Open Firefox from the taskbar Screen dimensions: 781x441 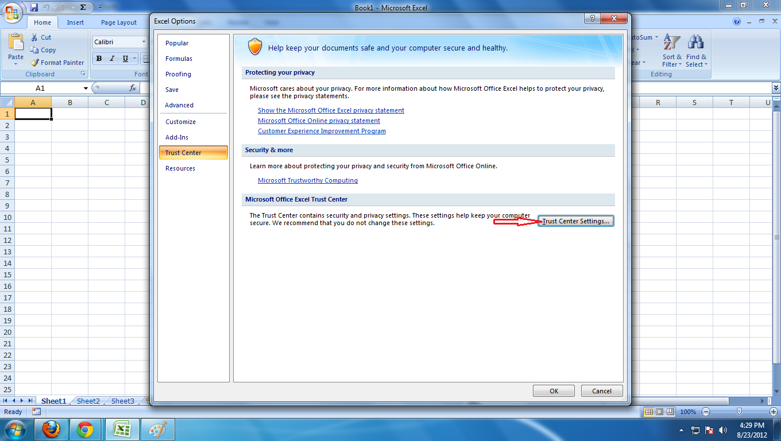pyautogui.click(x=52, y=430)
